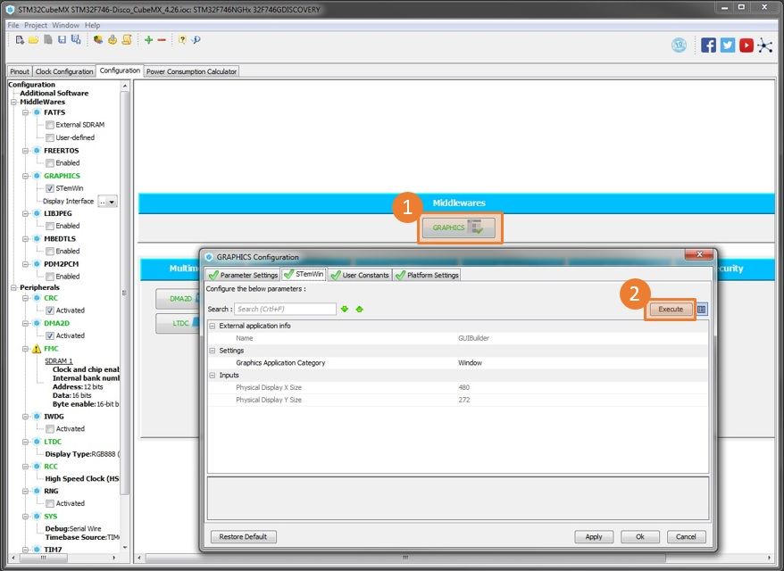Image resolution: width=784 pixels, height=571 pixels.
Task: Click the Open Project folder icon
Action: point(34,40)
